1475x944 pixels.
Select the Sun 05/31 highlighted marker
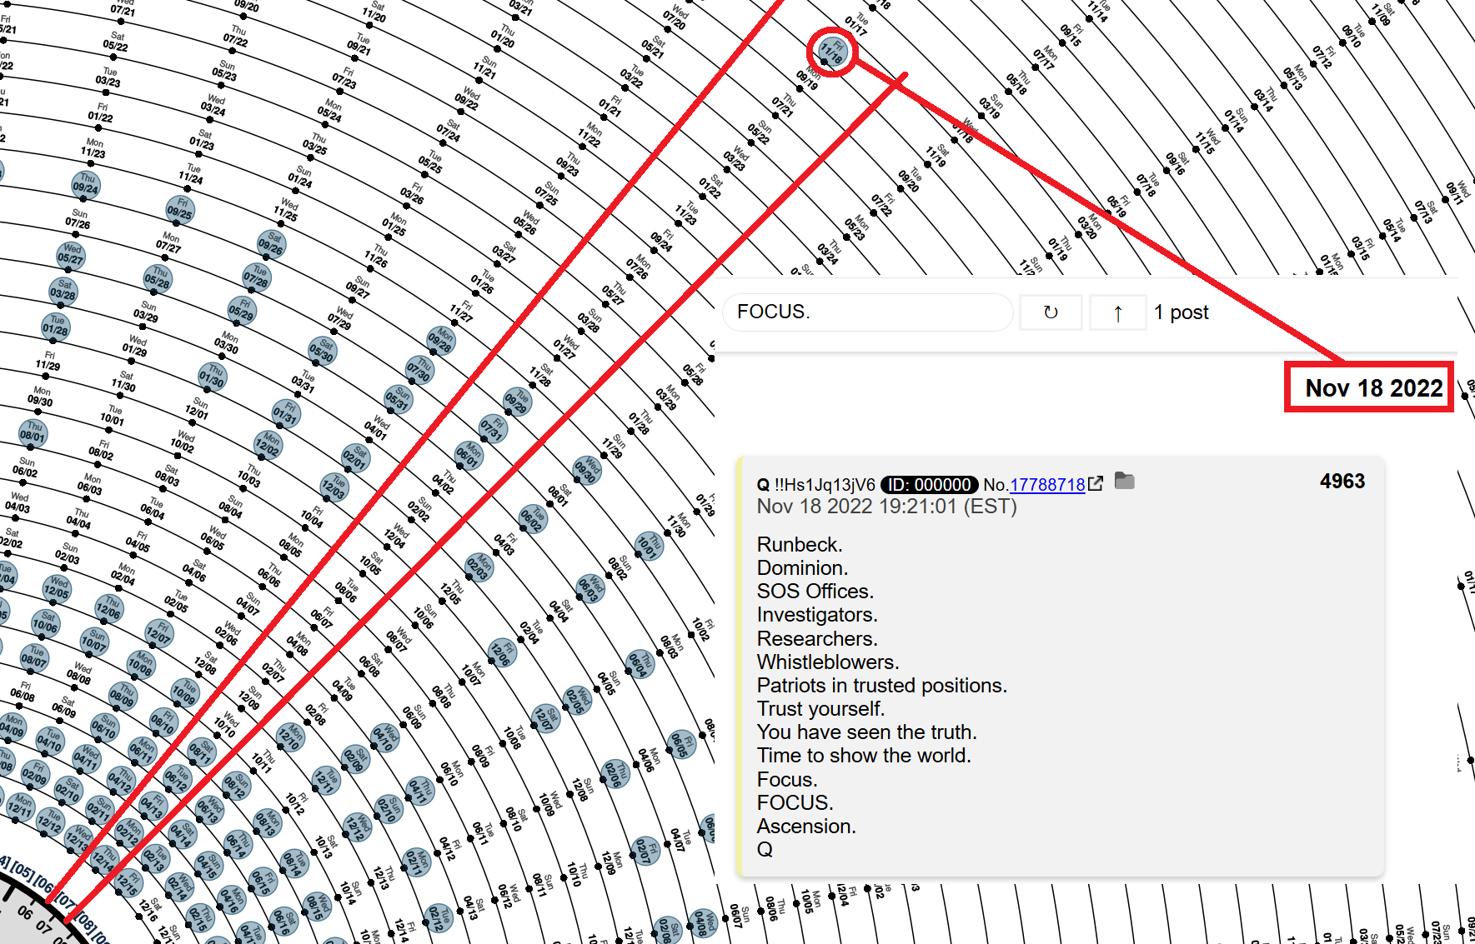(x=399, y=399)
